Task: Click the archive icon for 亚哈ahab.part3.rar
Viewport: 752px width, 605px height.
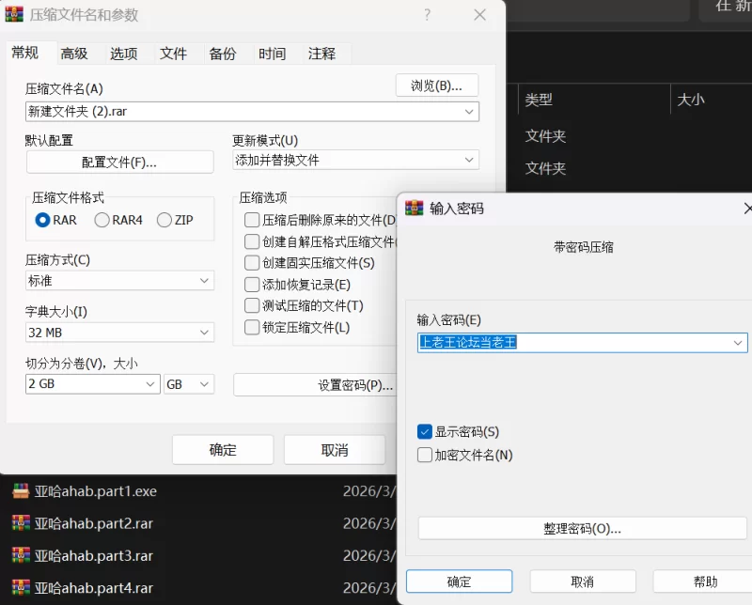Action: (x=20, y=555)
